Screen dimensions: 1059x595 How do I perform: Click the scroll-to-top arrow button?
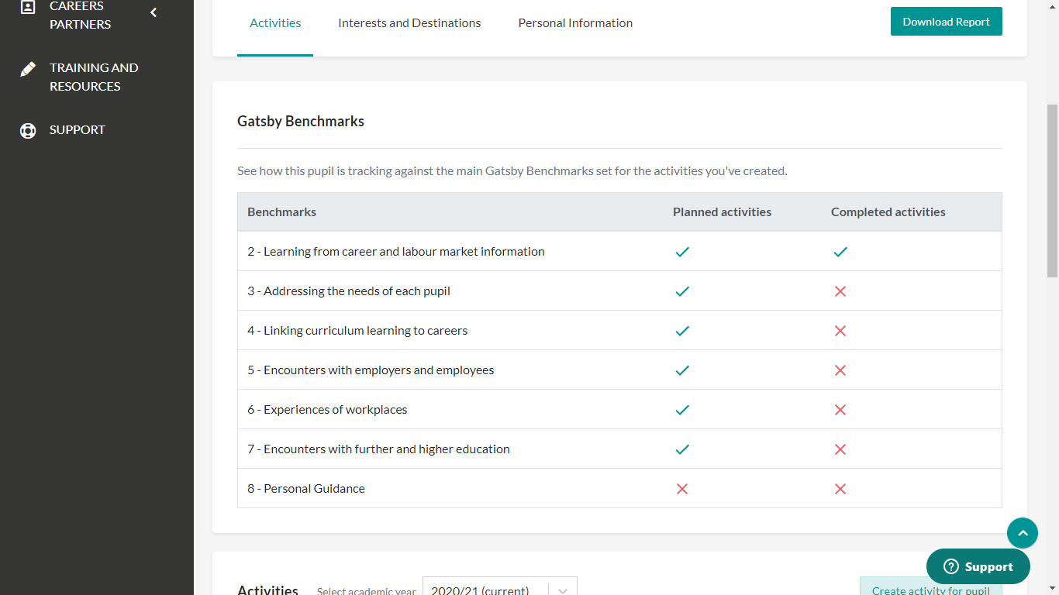point(1022,533)
